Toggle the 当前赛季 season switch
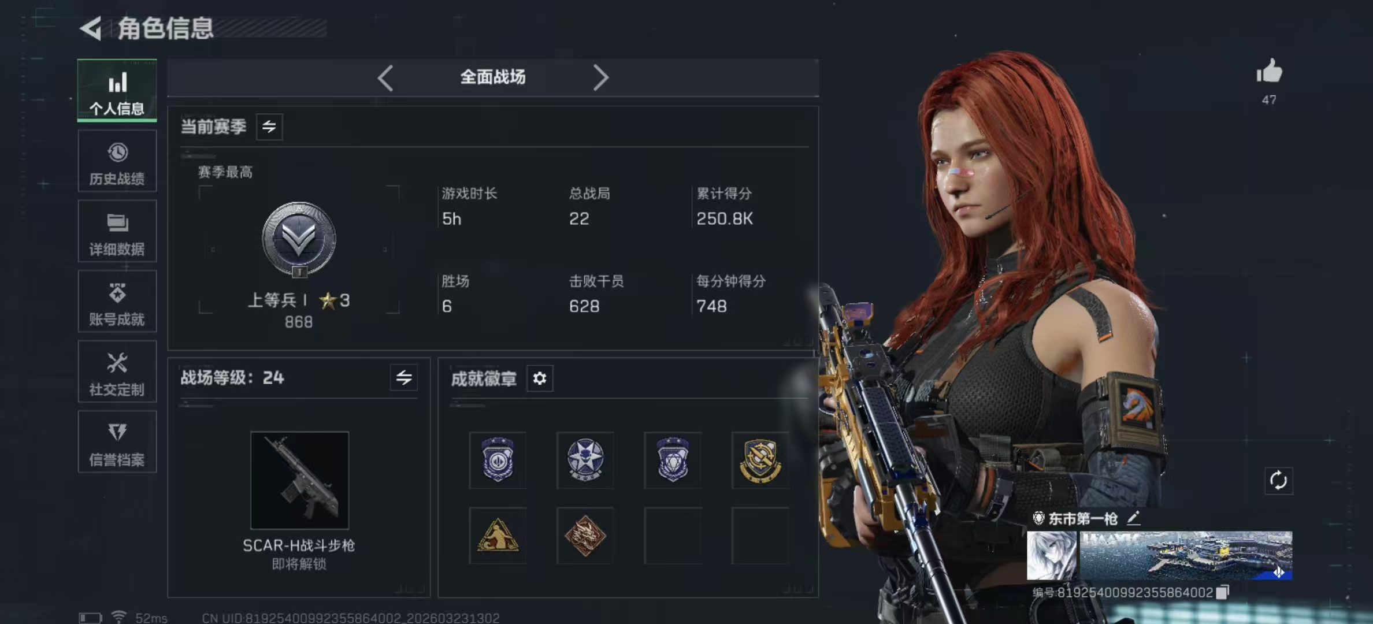1373x624 pixels. click(269, 127)
